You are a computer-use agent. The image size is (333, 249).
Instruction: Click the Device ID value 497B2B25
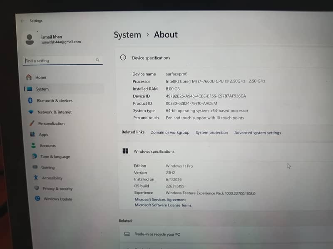tap(206, 96)
